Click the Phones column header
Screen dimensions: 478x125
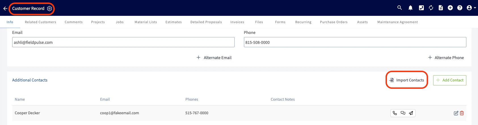click(x=192, y=99)
